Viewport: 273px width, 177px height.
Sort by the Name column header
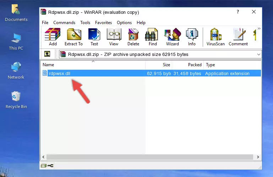[x=93, y=65]
